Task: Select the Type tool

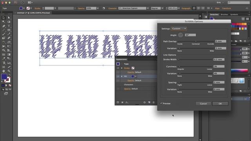Action: click(x=9, y=26)
